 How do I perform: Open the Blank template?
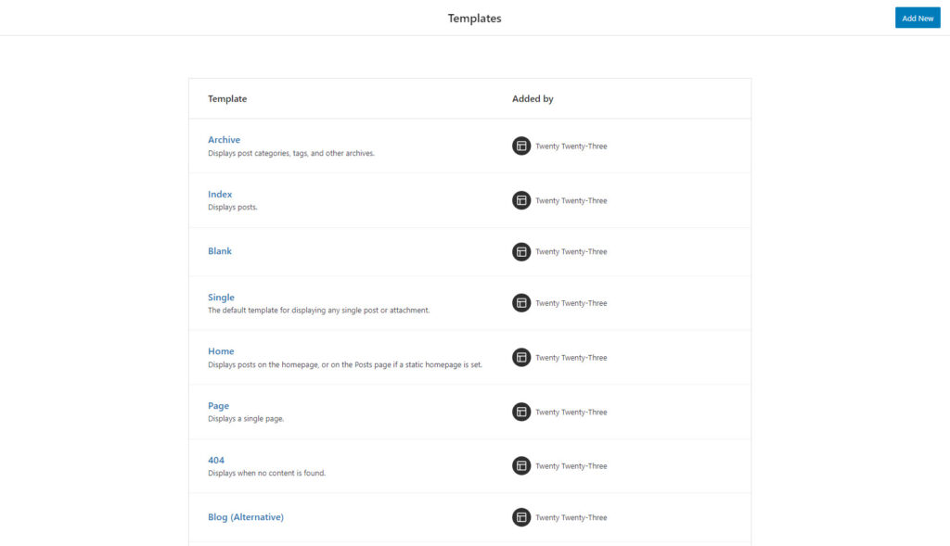pyautogui.click(x=220, y=251)
